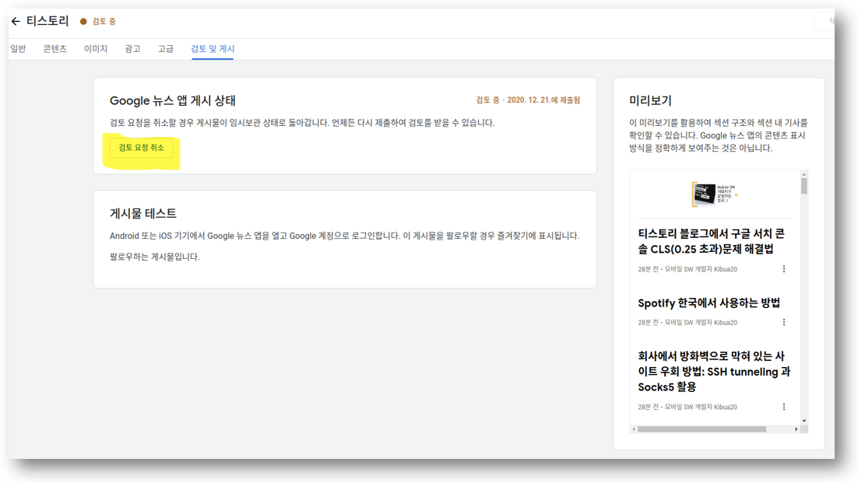Viewport: 858px width, 483px height.
Task: Select the 고급 tab
Action: [x=166, y=49]
